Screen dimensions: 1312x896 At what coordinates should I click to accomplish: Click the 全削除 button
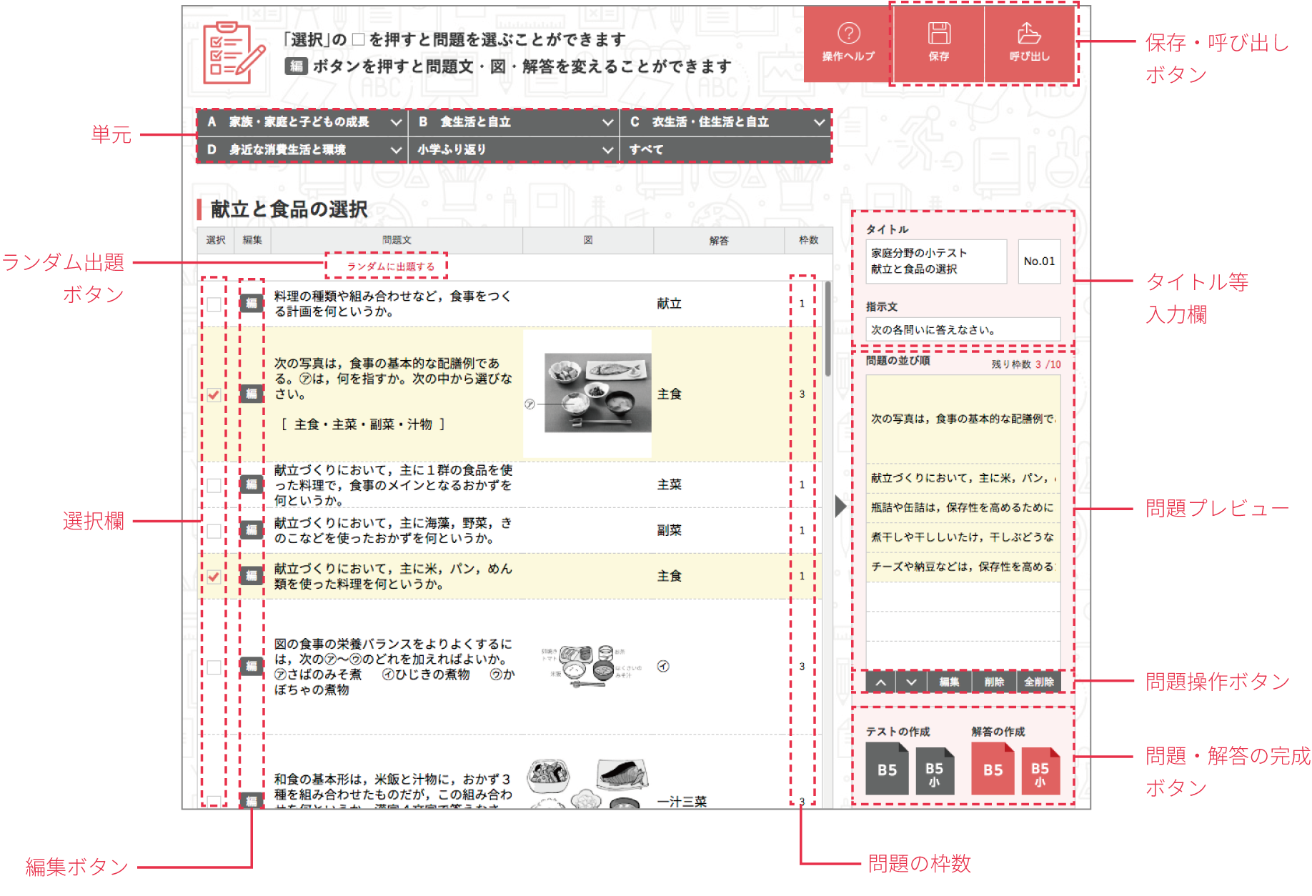click(1038, 682)
